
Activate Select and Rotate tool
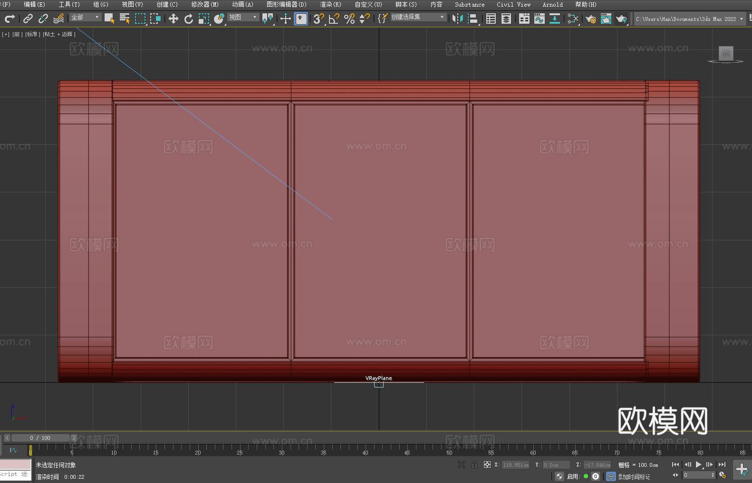pyautogui.click(x=189, y=19)
